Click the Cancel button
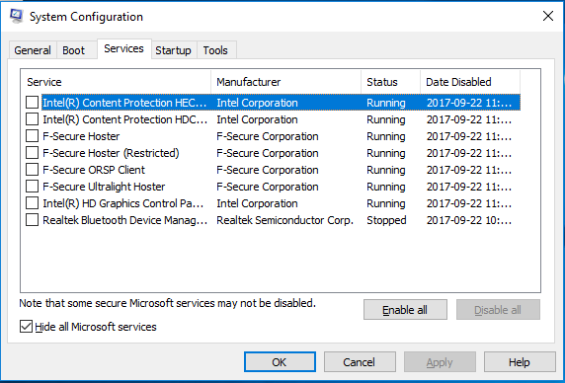565x383 pixels. (360, 361)
